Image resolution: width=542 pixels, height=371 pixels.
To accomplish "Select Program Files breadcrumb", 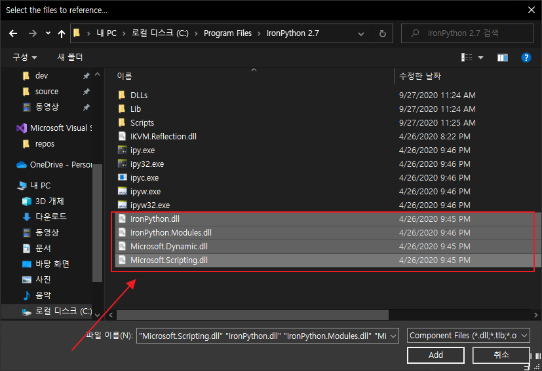I will pyautogui.click(x=227, y=33).
